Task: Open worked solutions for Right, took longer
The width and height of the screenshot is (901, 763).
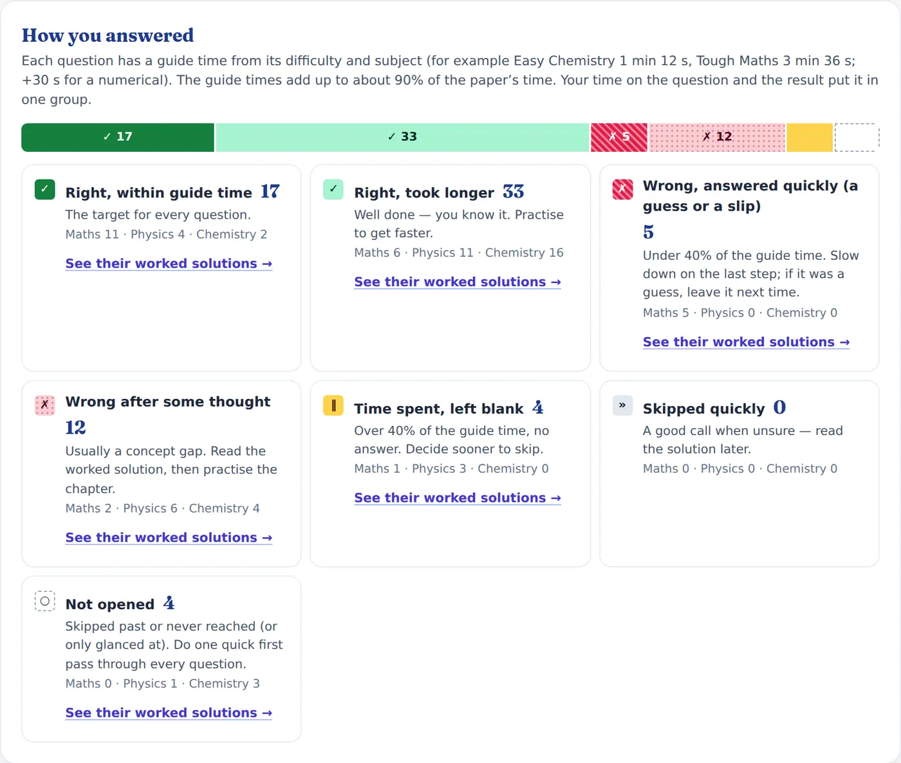Action: click(458, 282)
